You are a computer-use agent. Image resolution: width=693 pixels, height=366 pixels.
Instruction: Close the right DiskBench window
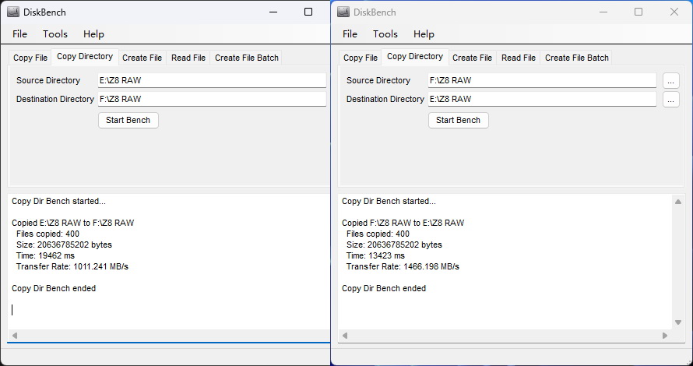(674, 12)
